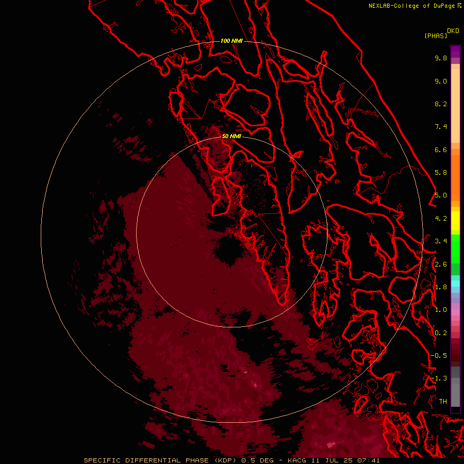Click the 9.0 value on color scale
This screenshot has height=464, width=464.
coord(441,81)
